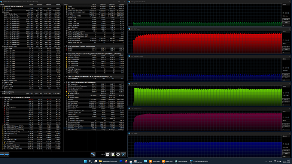The image size is (292, 164).
Task: Launch Firefox from the taskbar
Action: click(x=126, y=161)
